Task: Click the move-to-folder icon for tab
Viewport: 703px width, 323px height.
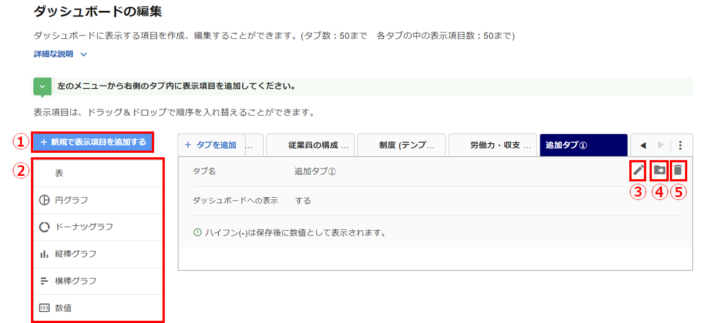Action: (659, 170)
